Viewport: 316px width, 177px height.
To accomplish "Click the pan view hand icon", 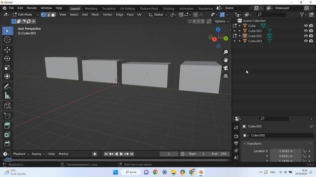I will [x=226, y=60].
